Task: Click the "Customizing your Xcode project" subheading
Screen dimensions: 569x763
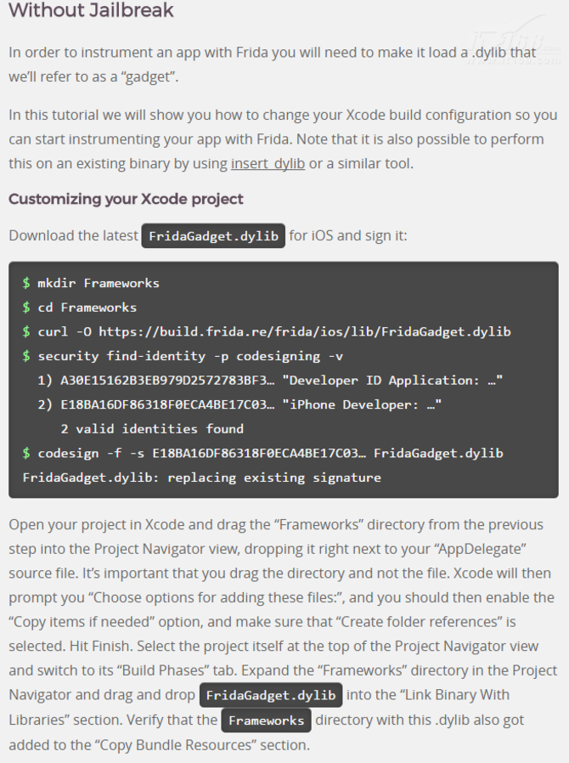Action: (x=126, y=199)
